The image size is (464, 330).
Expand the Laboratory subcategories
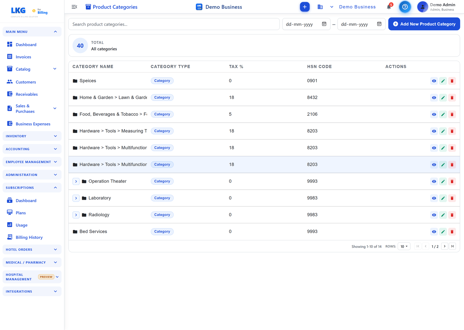[76, 198]
